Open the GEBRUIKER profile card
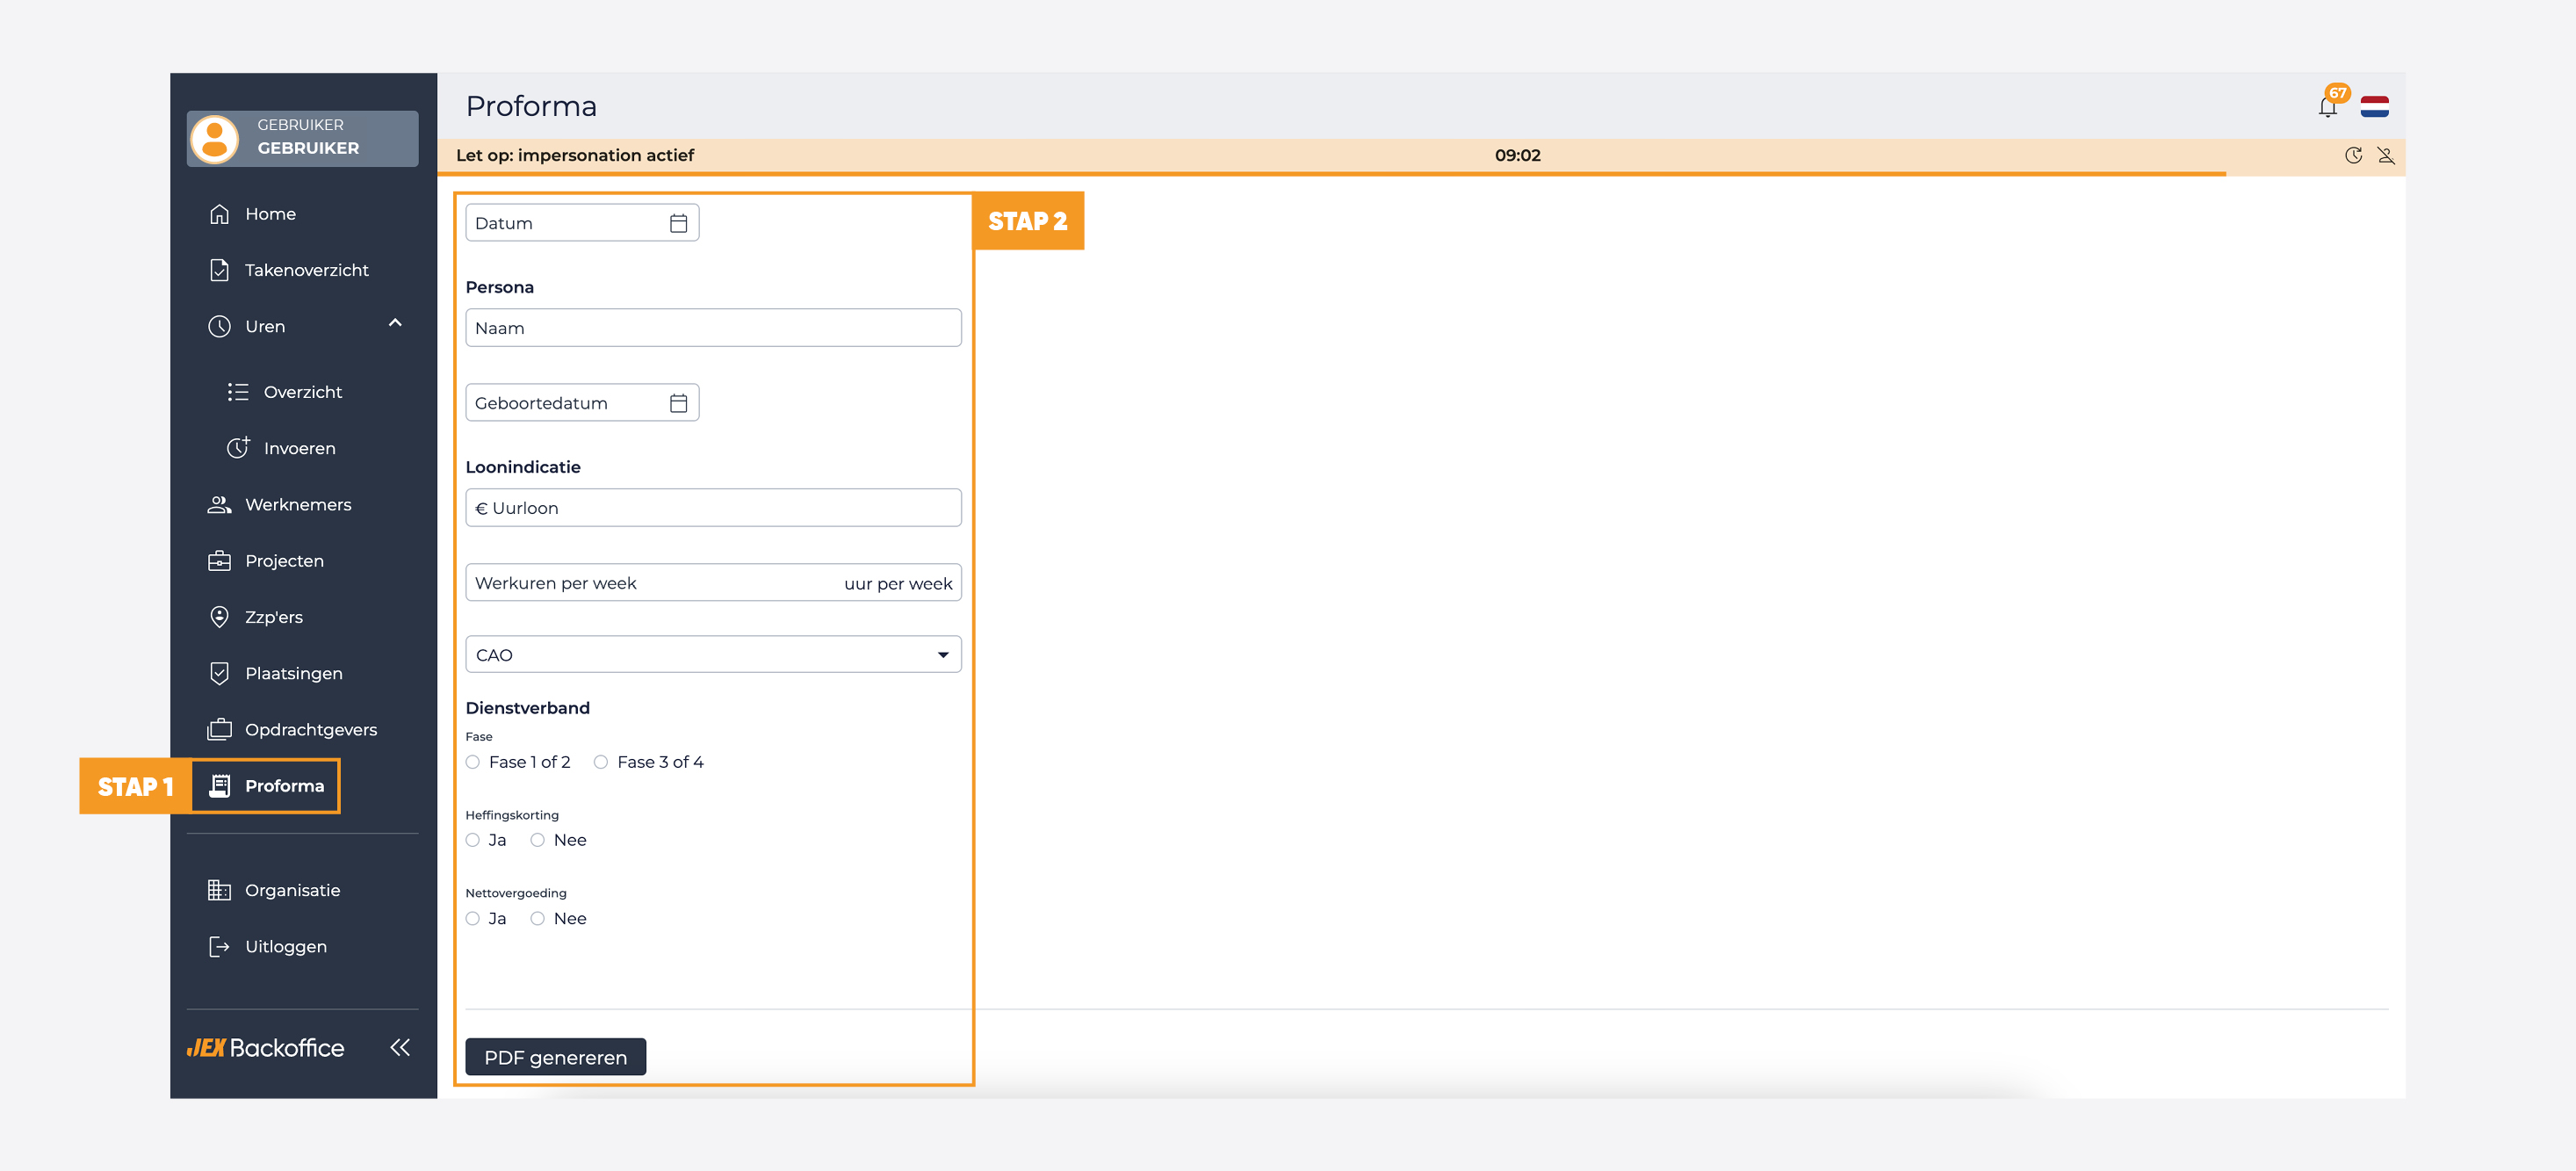Image resolution: width=2576 pixels, height=1171 pixels. click(x=303, y=138)
